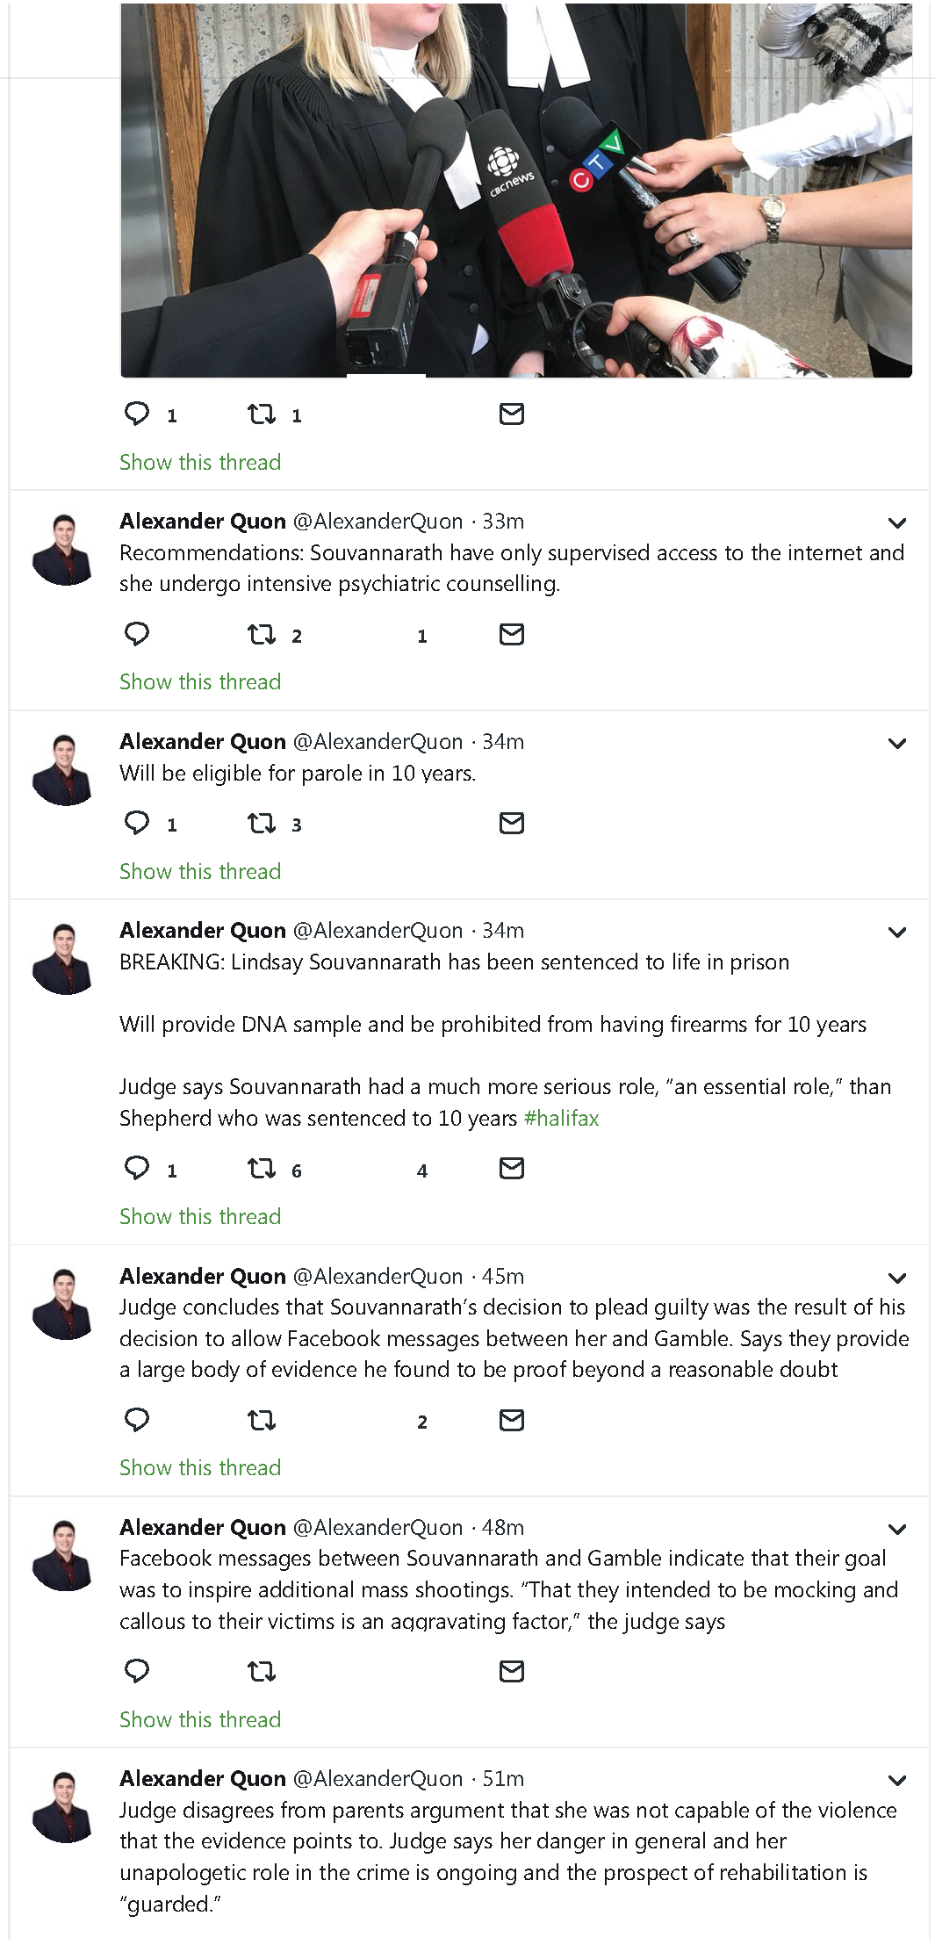Show this thread below the courthouse photo

click(200, 462)
